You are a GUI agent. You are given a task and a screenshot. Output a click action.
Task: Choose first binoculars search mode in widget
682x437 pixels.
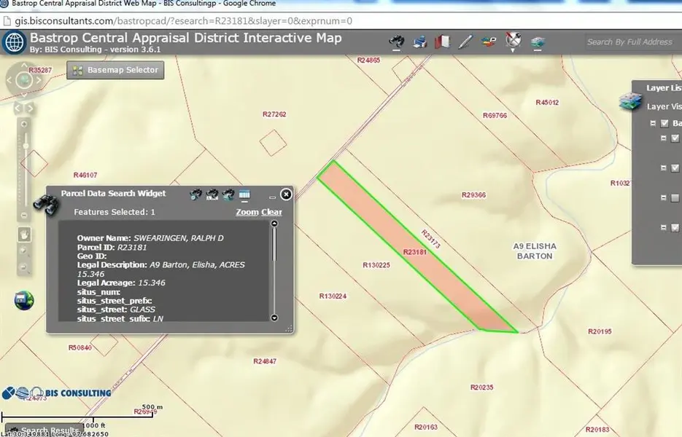[x=195, y=194]
